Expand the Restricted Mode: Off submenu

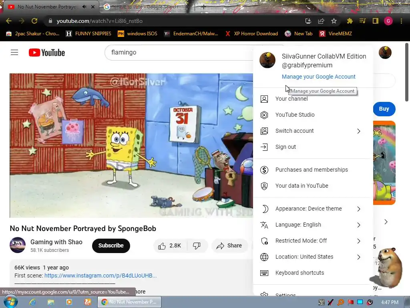click(x=359, y=241)
